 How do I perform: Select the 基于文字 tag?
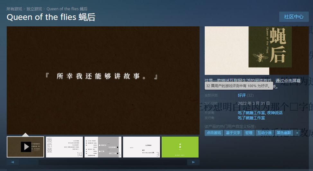click(x=233, y=133)
